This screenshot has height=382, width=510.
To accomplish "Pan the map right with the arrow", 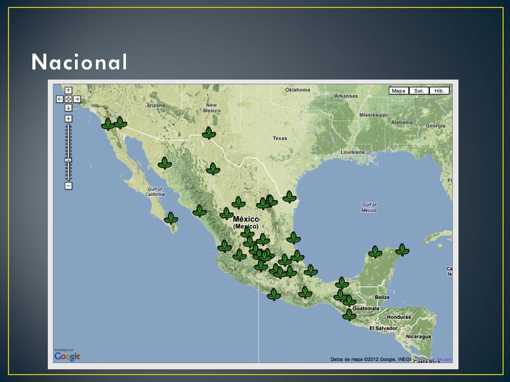I will click(77, 99).
